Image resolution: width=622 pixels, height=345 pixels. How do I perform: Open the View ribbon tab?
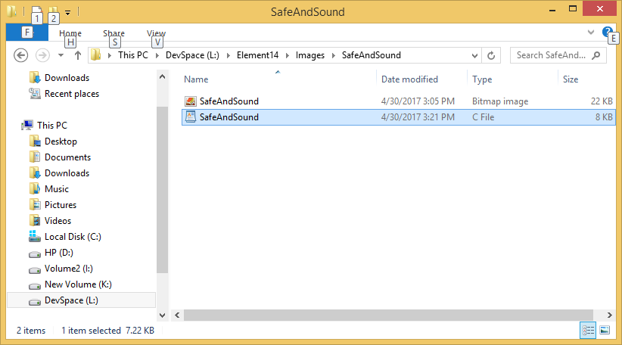[x=156, y=33]
